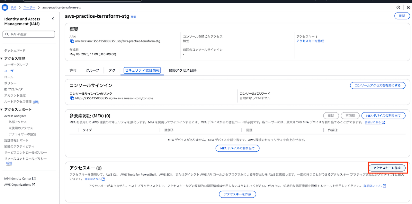Open Access Analyzer in the sidebar
This screenshot has width=412, height=204.
click(15, 116)
